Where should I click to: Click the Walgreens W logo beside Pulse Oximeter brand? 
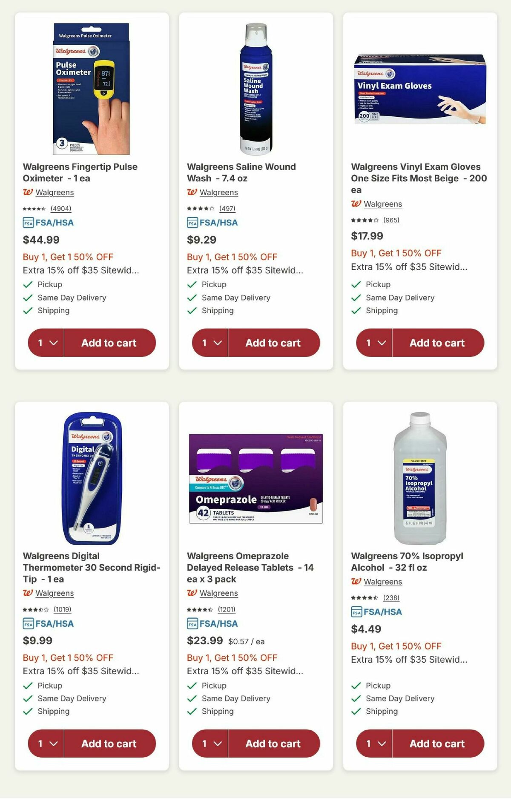pos(28,193)
